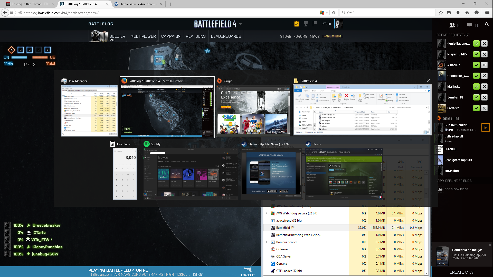Open the Leaderboards menu in Battlelog
493x277 pixels.
[x=226, y=36]
